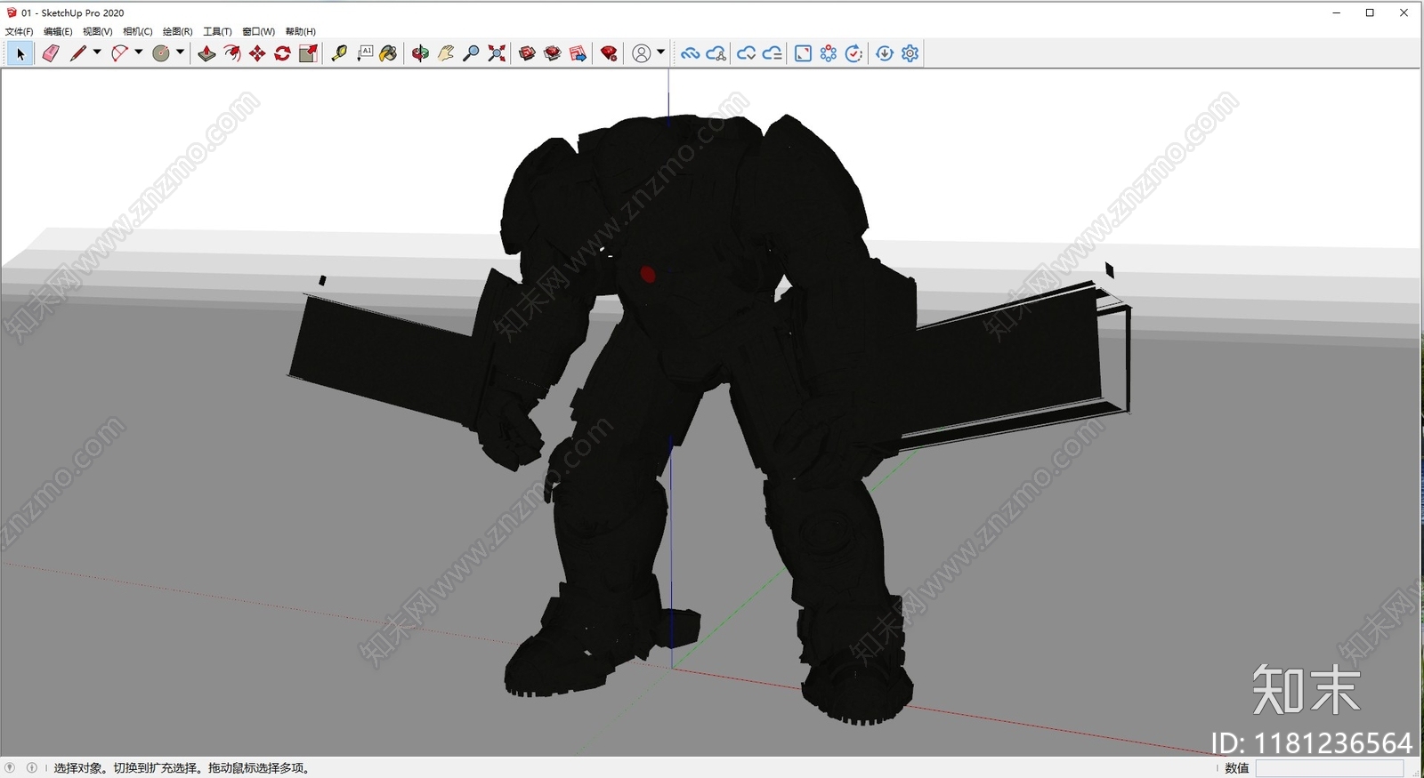Open the blue gear settings icon
1424x778 pixels.
tap(910, 53)
